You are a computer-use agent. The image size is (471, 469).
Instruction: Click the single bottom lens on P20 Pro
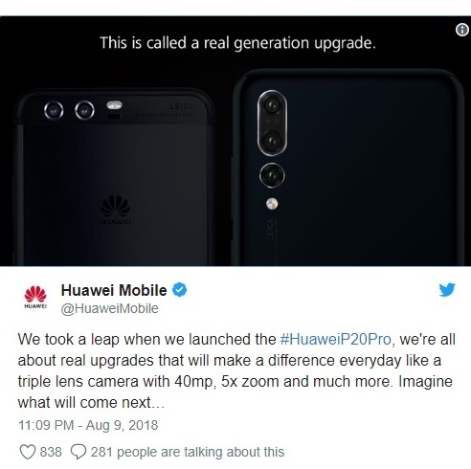(x=272, y=175)
